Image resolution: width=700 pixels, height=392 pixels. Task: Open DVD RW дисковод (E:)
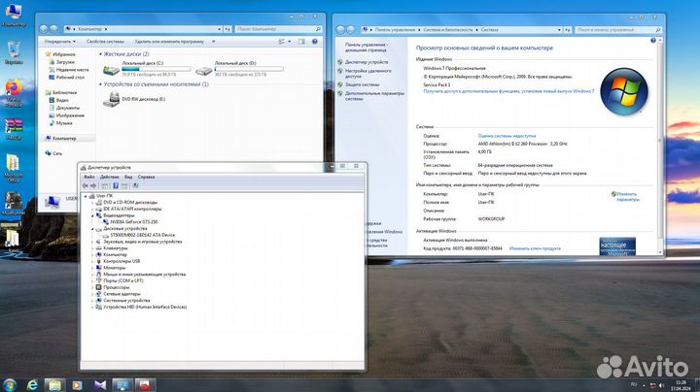(x=134, y=99)
